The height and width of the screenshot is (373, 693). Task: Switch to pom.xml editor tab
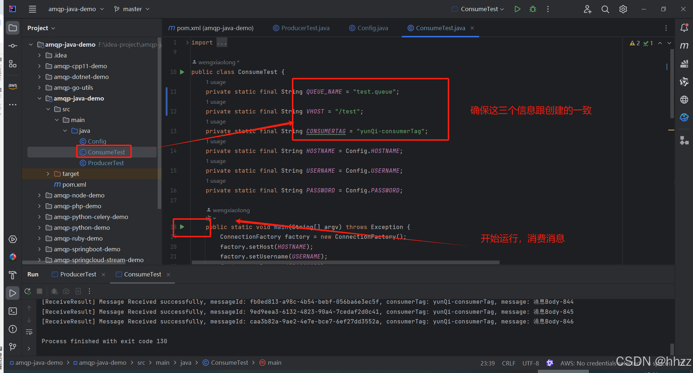(211, 28)
